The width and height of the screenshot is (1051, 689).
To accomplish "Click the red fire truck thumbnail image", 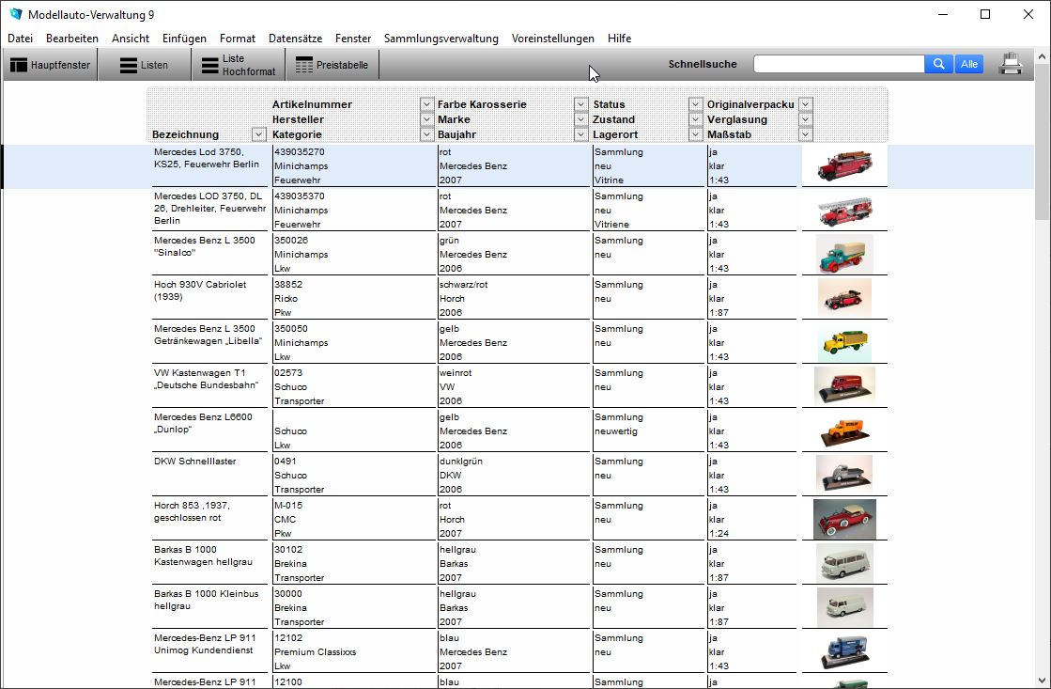I will pos(843,164).
